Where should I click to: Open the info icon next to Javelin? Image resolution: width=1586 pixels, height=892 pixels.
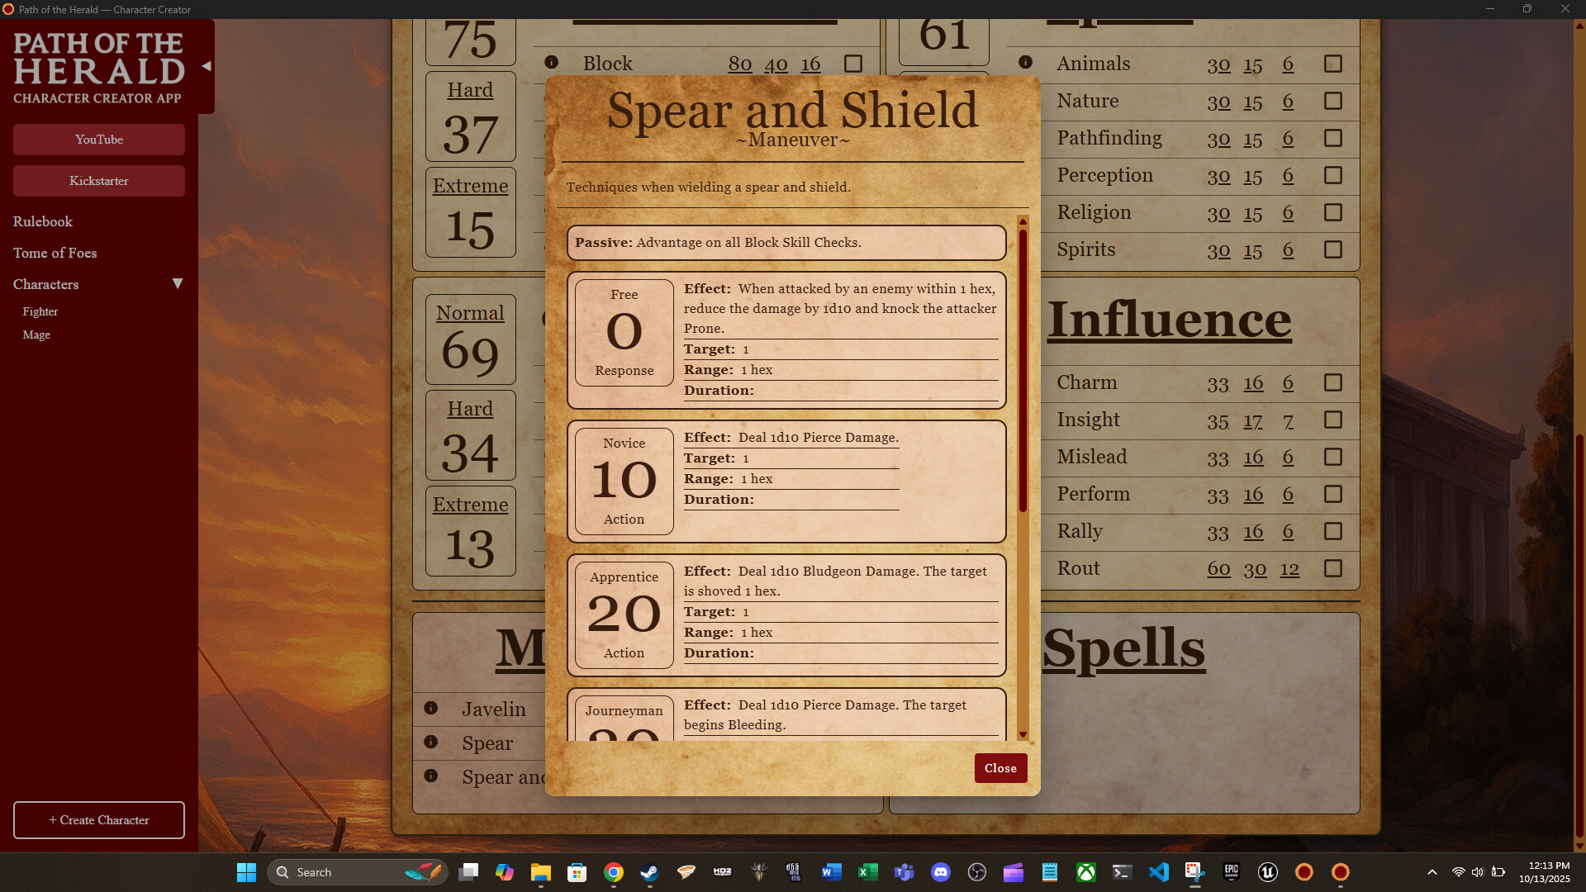(x=432, y=708)
